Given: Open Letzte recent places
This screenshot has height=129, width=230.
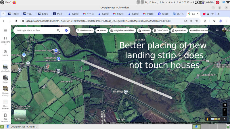Looking at the screenshot, I should pyautogui.click(x=5, y=53).
